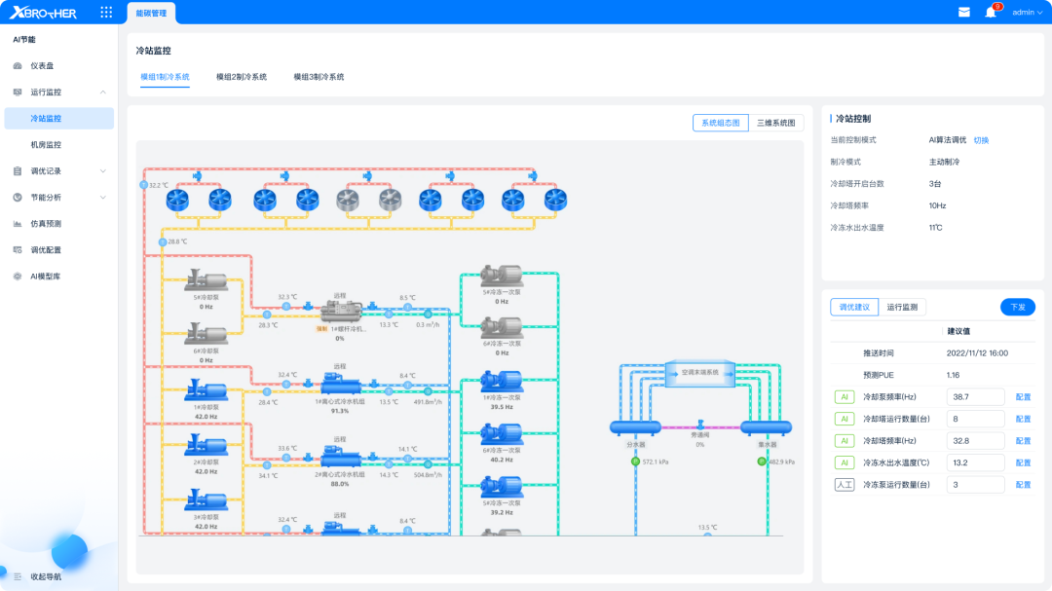Image resolution: width=1052 pixels, height=591 pixels.
Task: Expand the 调优记录 sidebar menu
Action: pos(102,171)
